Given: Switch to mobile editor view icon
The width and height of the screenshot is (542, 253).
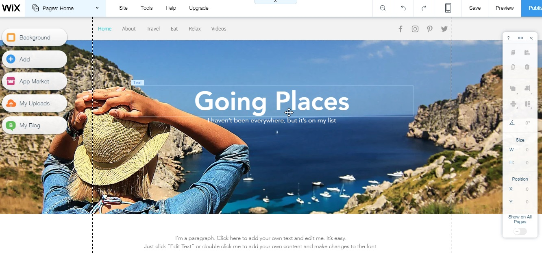Looking at the screenshot, I should pyautogui.click(x=448, y=8).
